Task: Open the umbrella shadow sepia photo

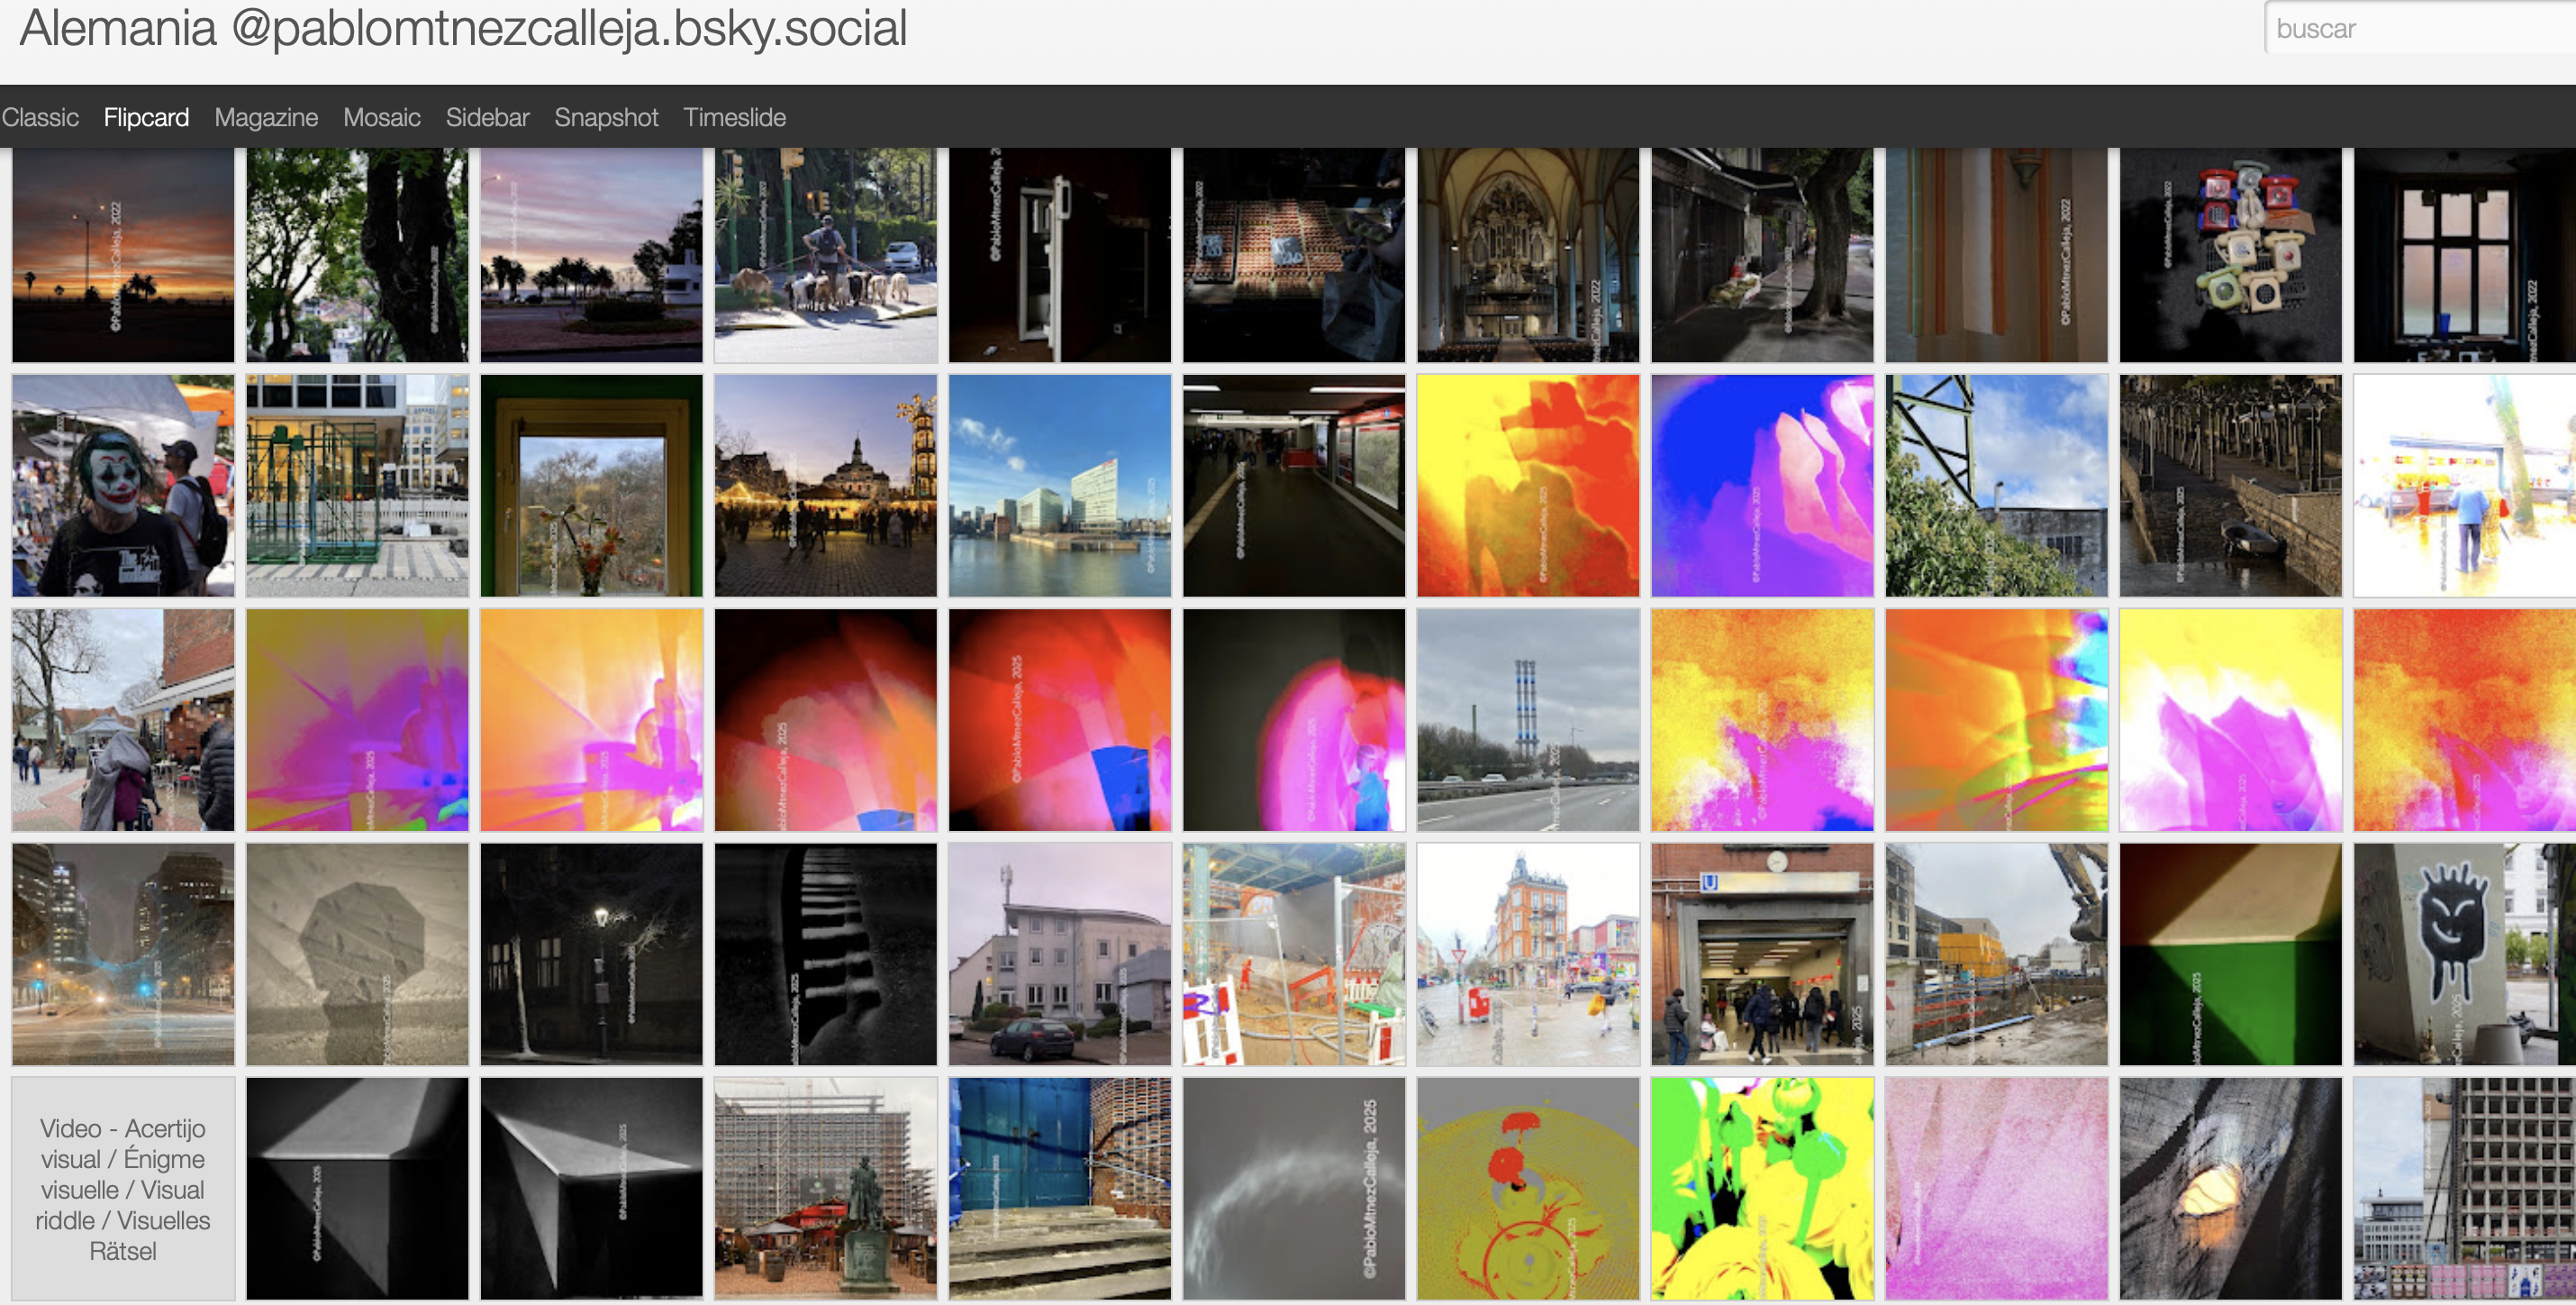Action: [x=357, y=954]
